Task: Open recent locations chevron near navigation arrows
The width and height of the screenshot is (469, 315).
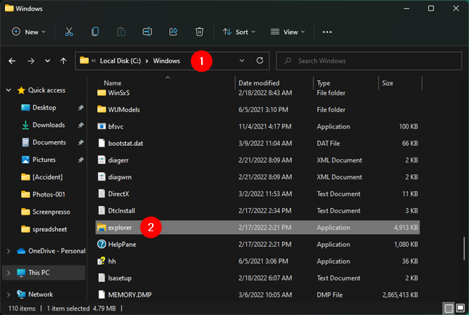Action: coord(47,61)
